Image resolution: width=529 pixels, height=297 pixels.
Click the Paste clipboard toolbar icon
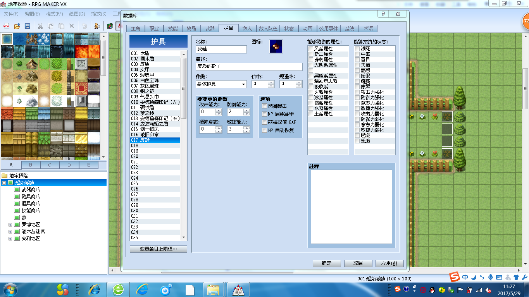point(61,26)
